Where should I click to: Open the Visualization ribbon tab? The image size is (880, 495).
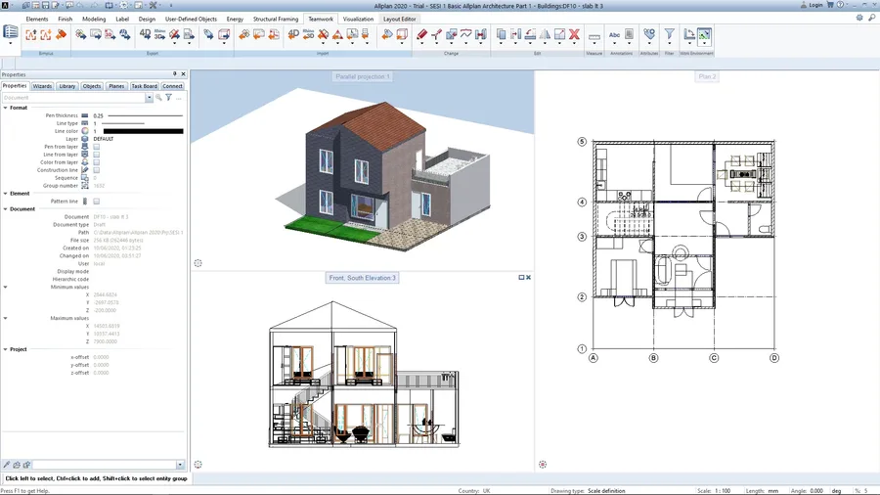[358, 20]
